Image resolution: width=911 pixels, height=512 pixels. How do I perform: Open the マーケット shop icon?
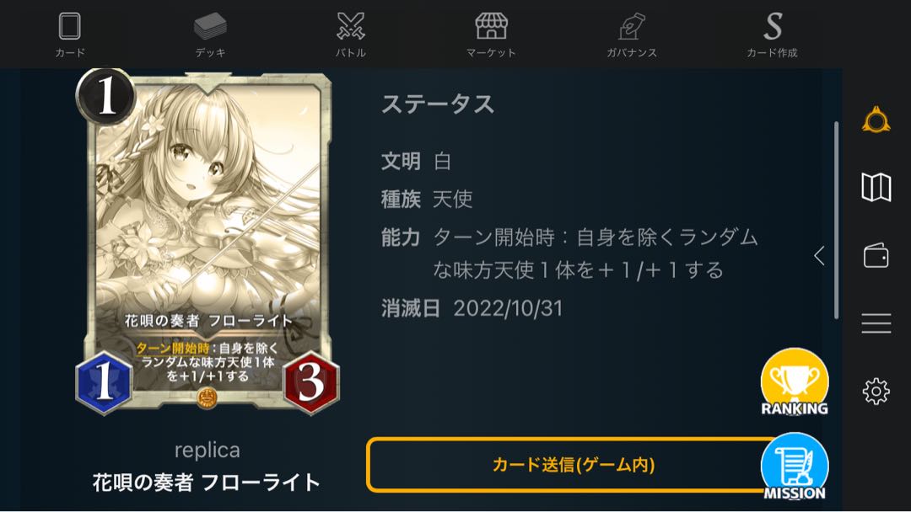click(x=491, y=35)
